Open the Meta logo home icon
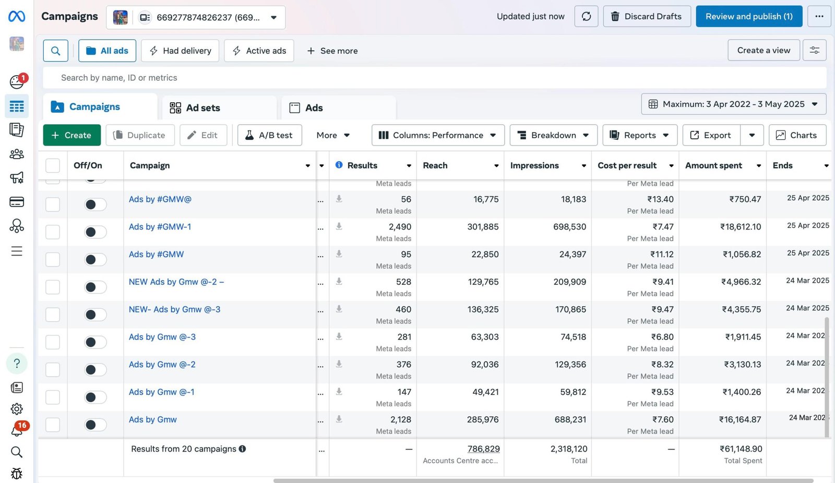Screen dimensions: 835x483 pos(17,16)
